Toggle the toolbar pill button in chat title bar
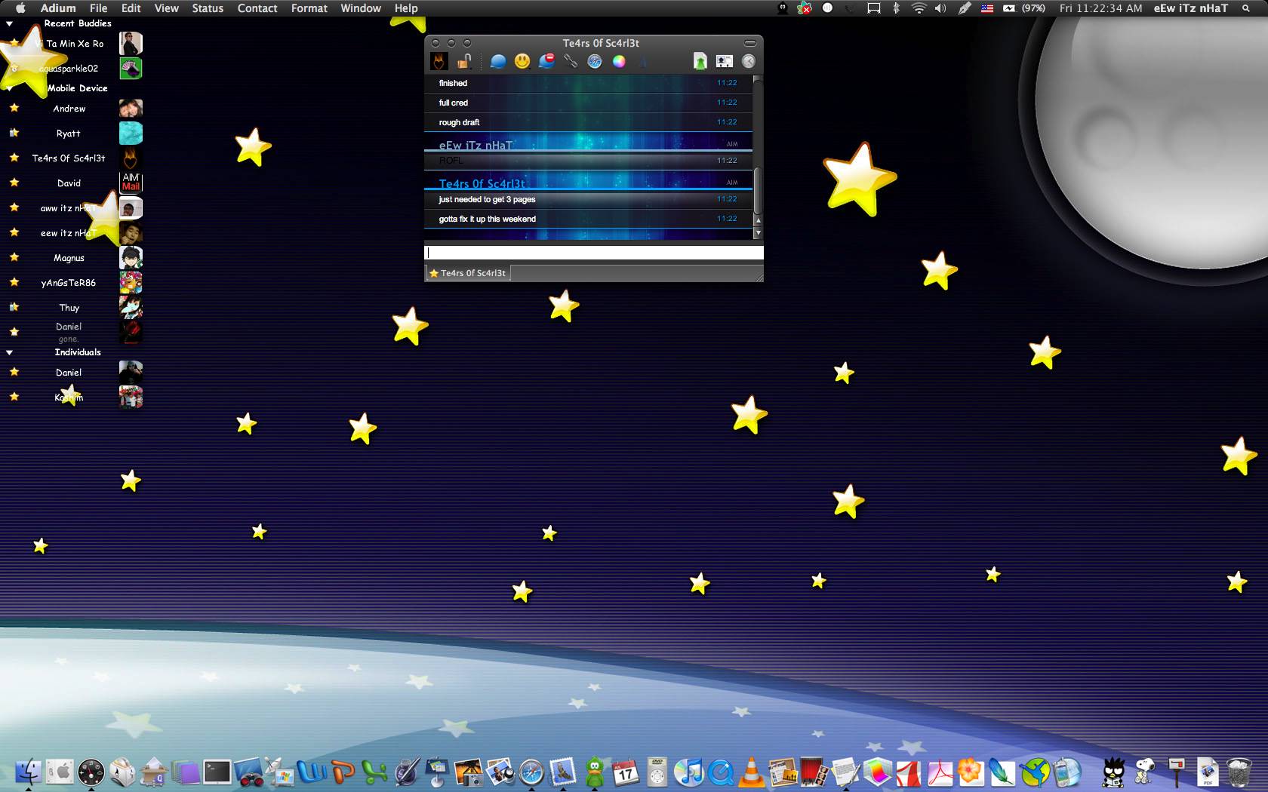 pyautogui.click(x=750, y=43)
